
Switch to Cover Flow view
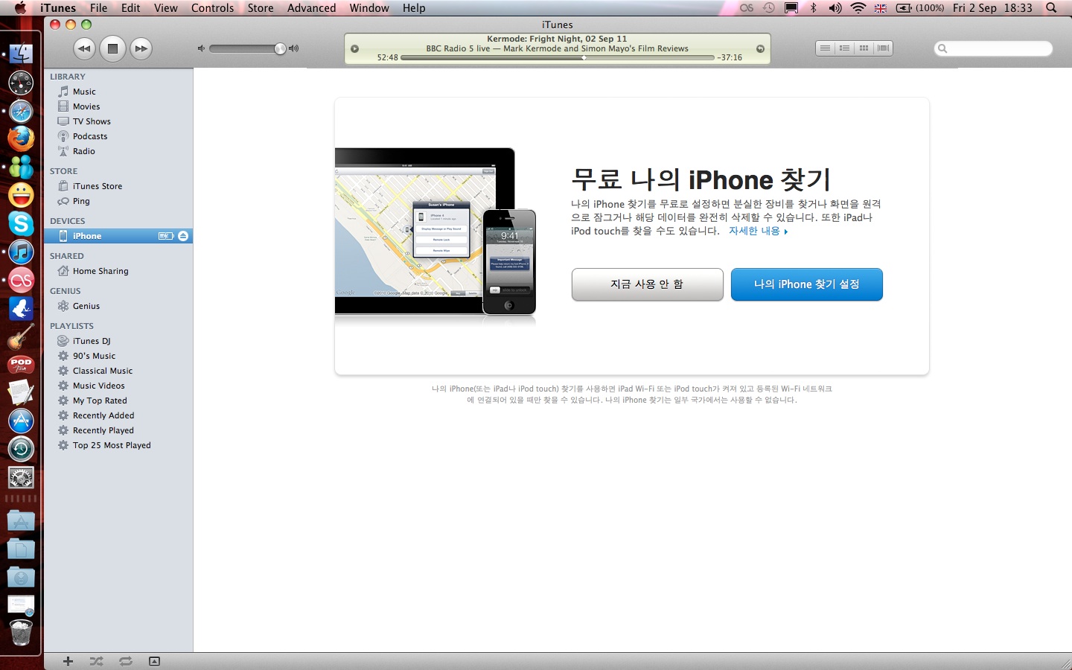[x=883, y=48]
